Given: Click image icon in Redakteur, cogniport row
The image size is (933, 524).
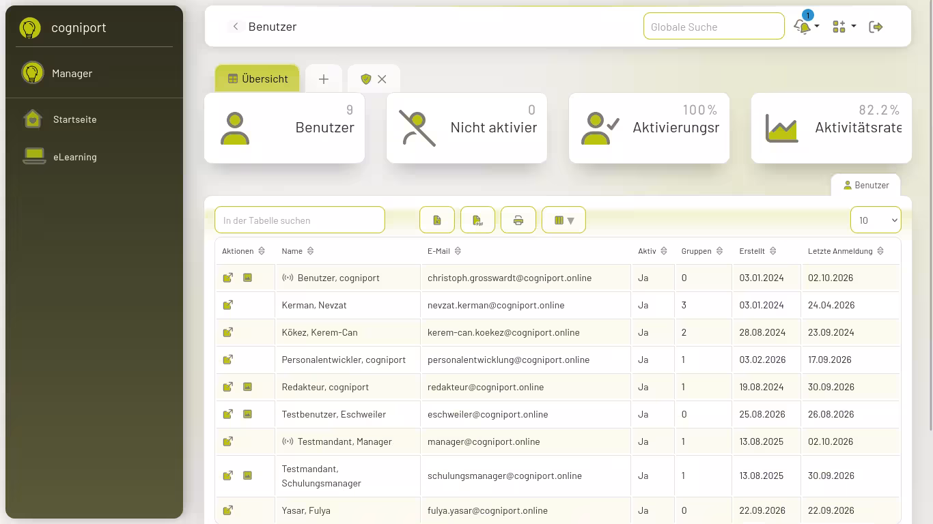Looking at the screenshot, I should point(247,387).
